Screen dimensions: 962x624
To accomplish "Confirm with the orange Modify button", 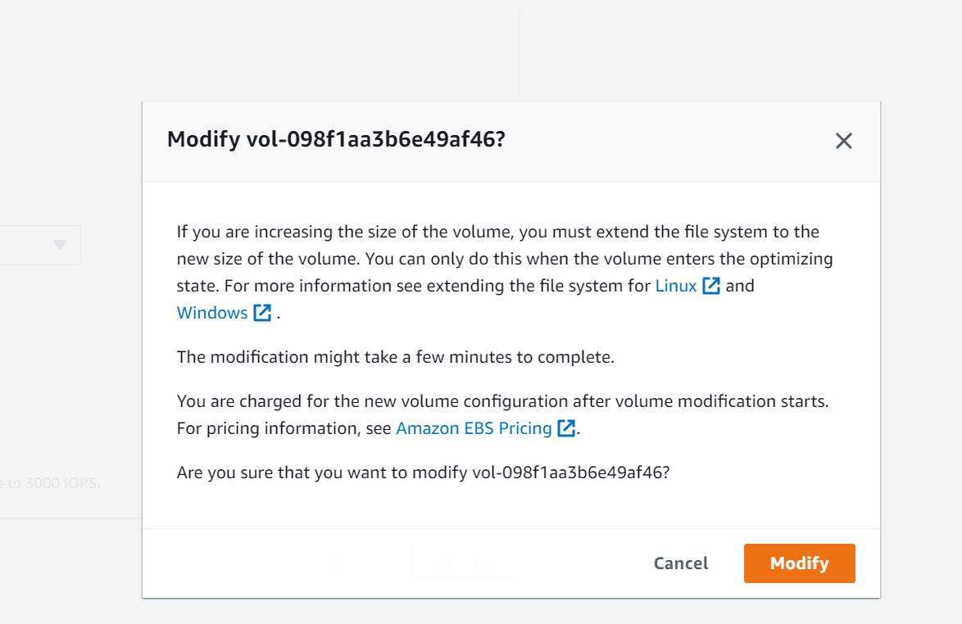I will tap(799, 563).
